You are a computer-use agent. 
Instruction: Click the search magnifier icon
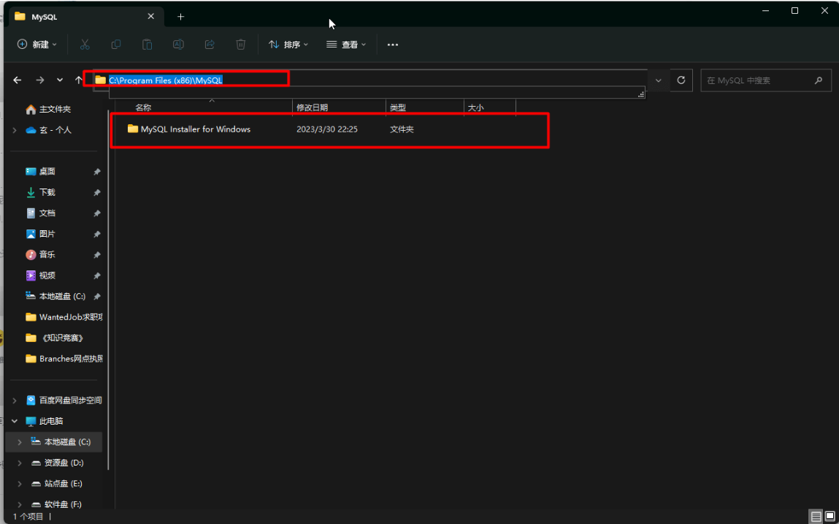818,80
